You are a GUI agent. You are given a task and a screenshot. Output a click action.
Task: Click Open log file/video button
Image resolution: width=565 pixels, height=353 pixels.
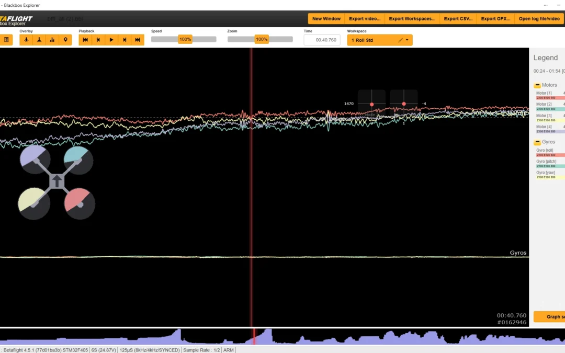click(539, 19)
